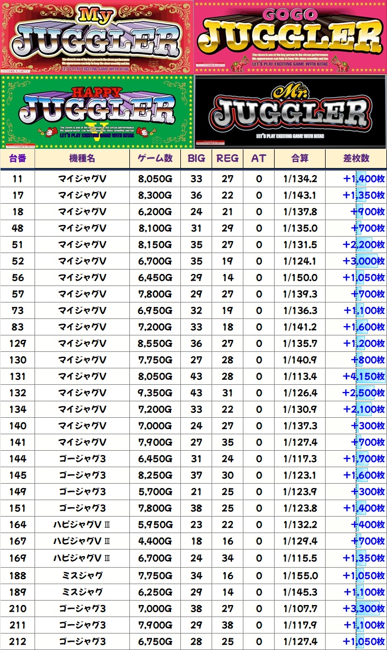The width and height of the screenshot is (387, 650).
Task: Click the 差枚数 column header
Action: coord(356,158)
